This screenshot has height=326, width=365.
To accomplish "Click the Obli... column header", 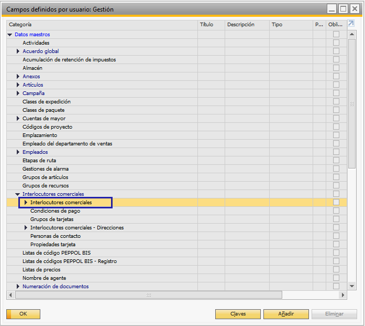I will pos(336,25).
